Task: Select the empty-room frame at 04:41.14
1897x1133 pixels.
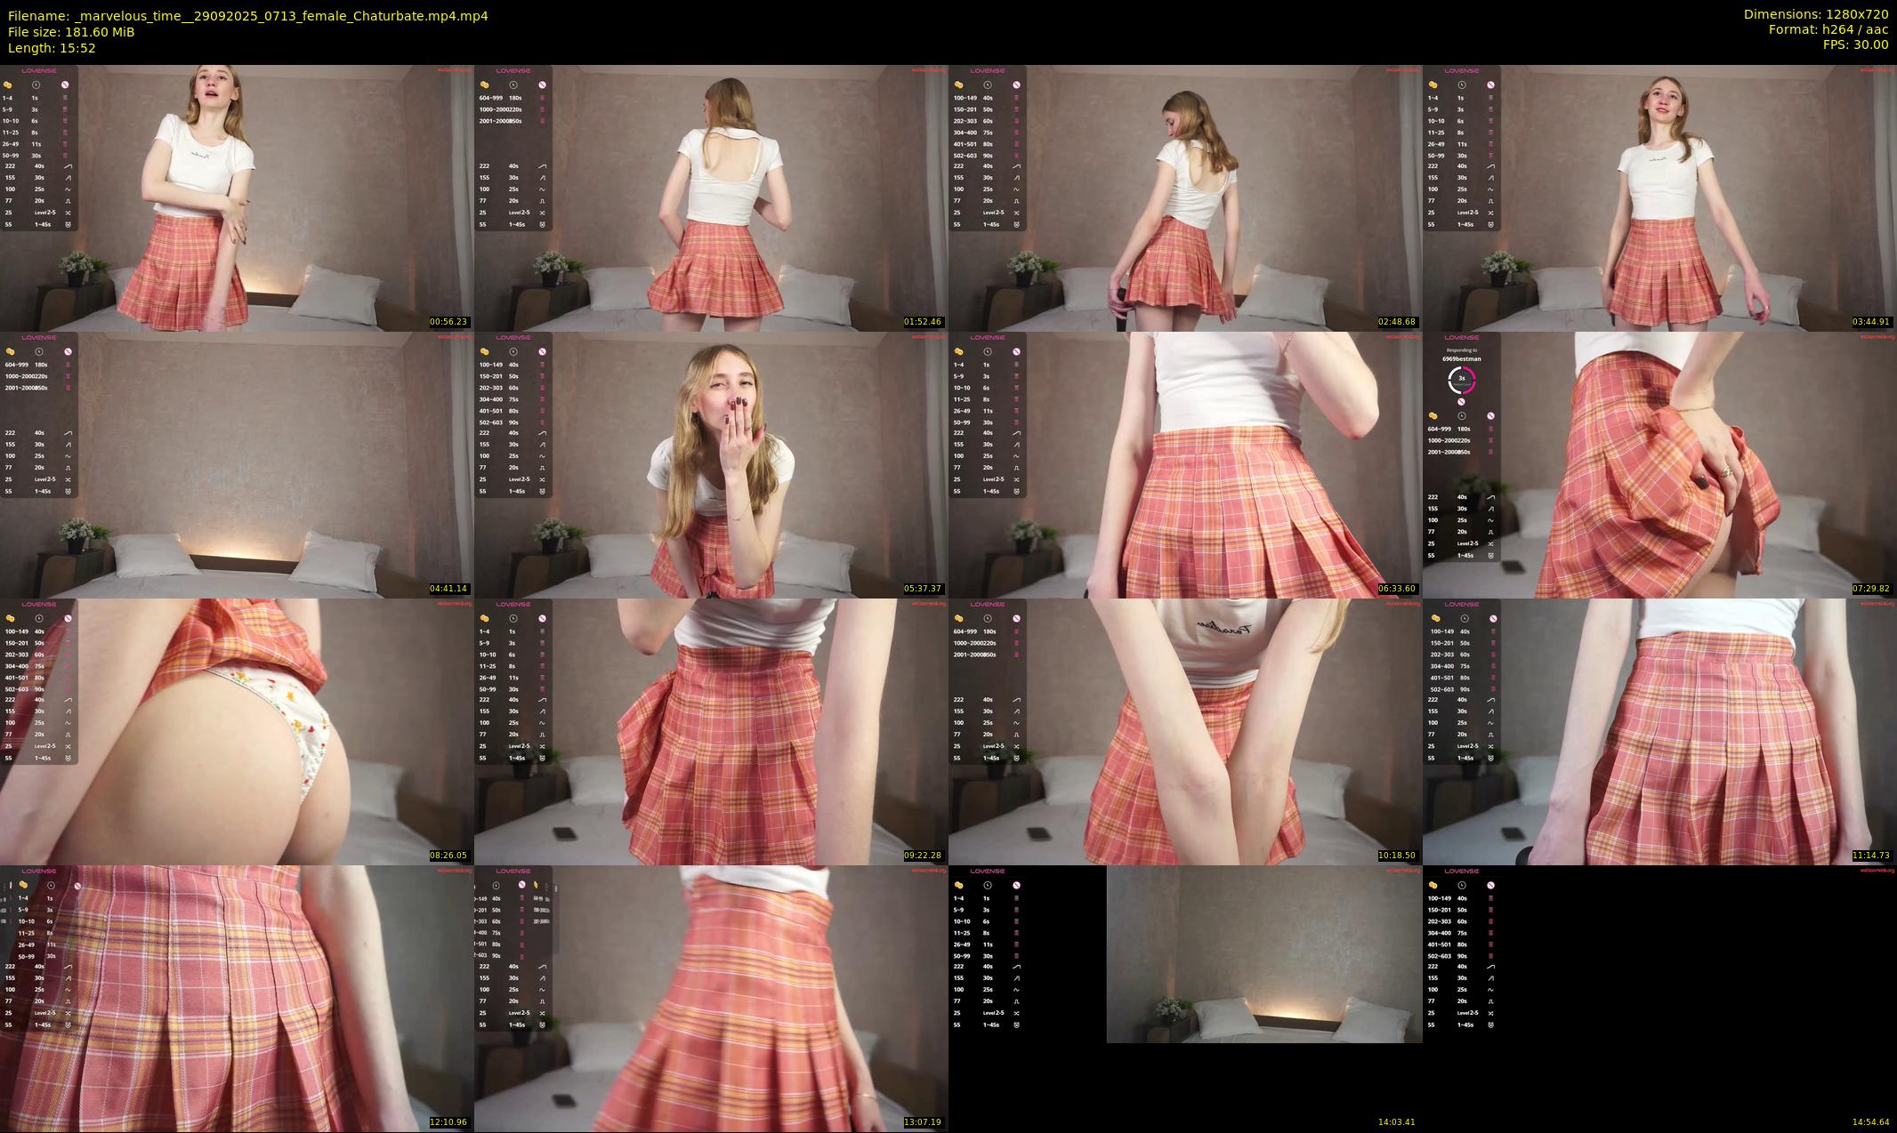Action: (x=237, y=464)
